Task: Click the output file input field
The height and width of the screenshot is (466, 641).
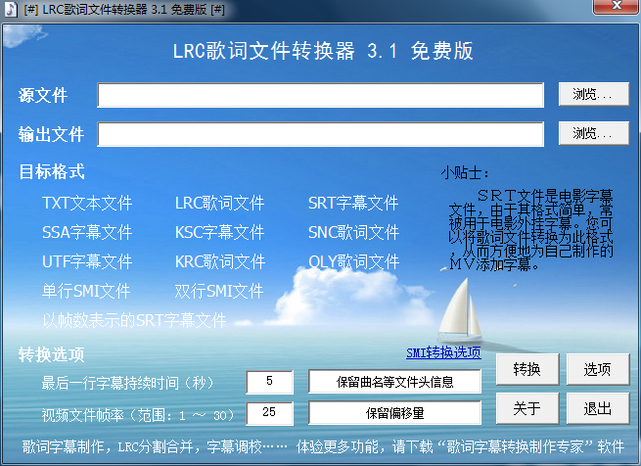Action: pyautogui.click(x=320, y=134)
